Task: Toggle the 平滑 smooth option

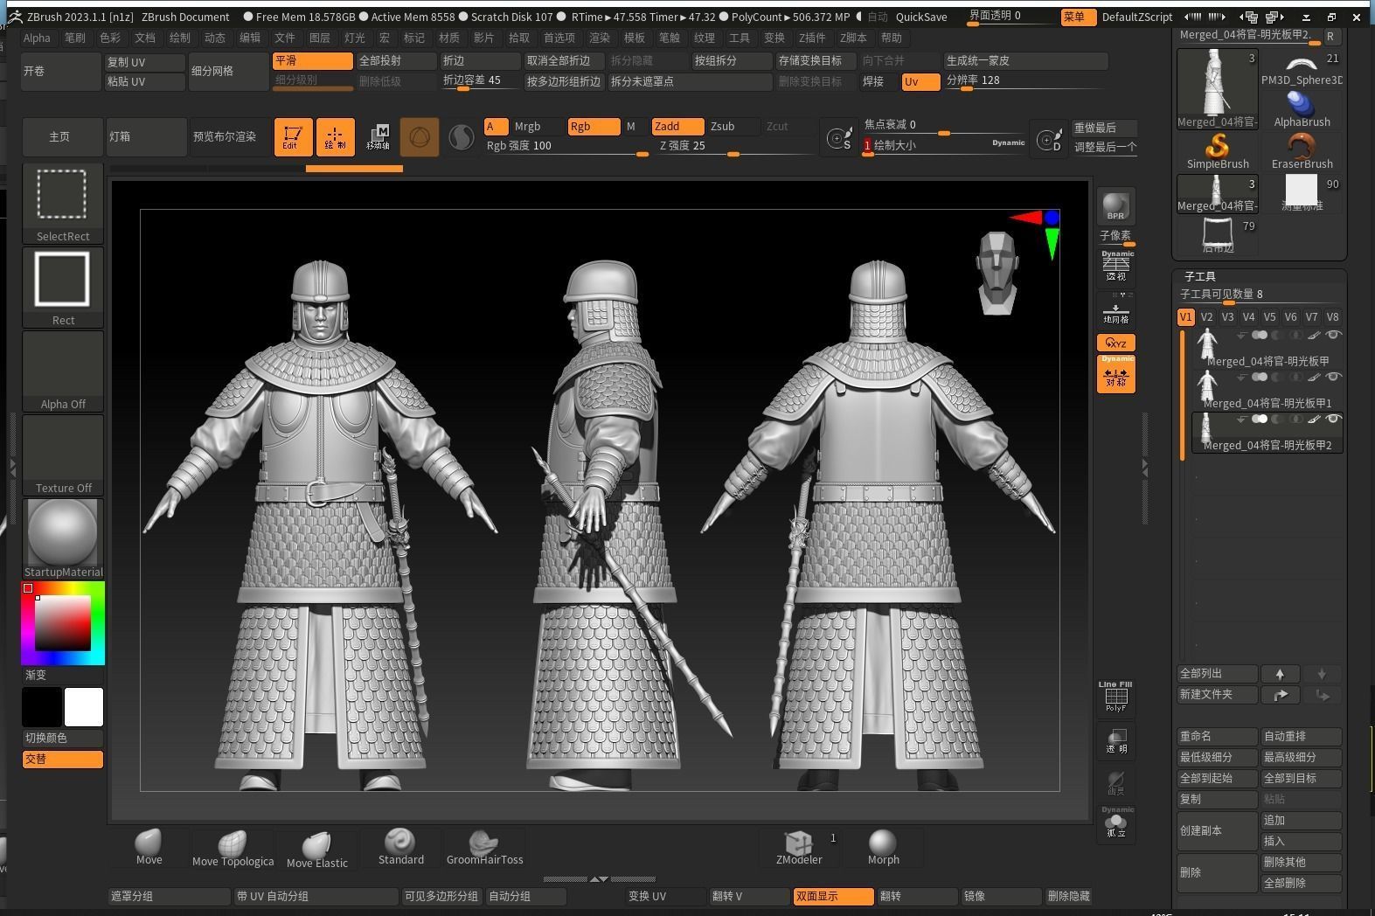Action: tap(313, 61)
